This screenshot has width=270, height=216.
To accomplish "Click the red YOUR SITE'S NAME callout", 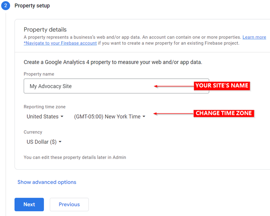I will pos(222,86).
